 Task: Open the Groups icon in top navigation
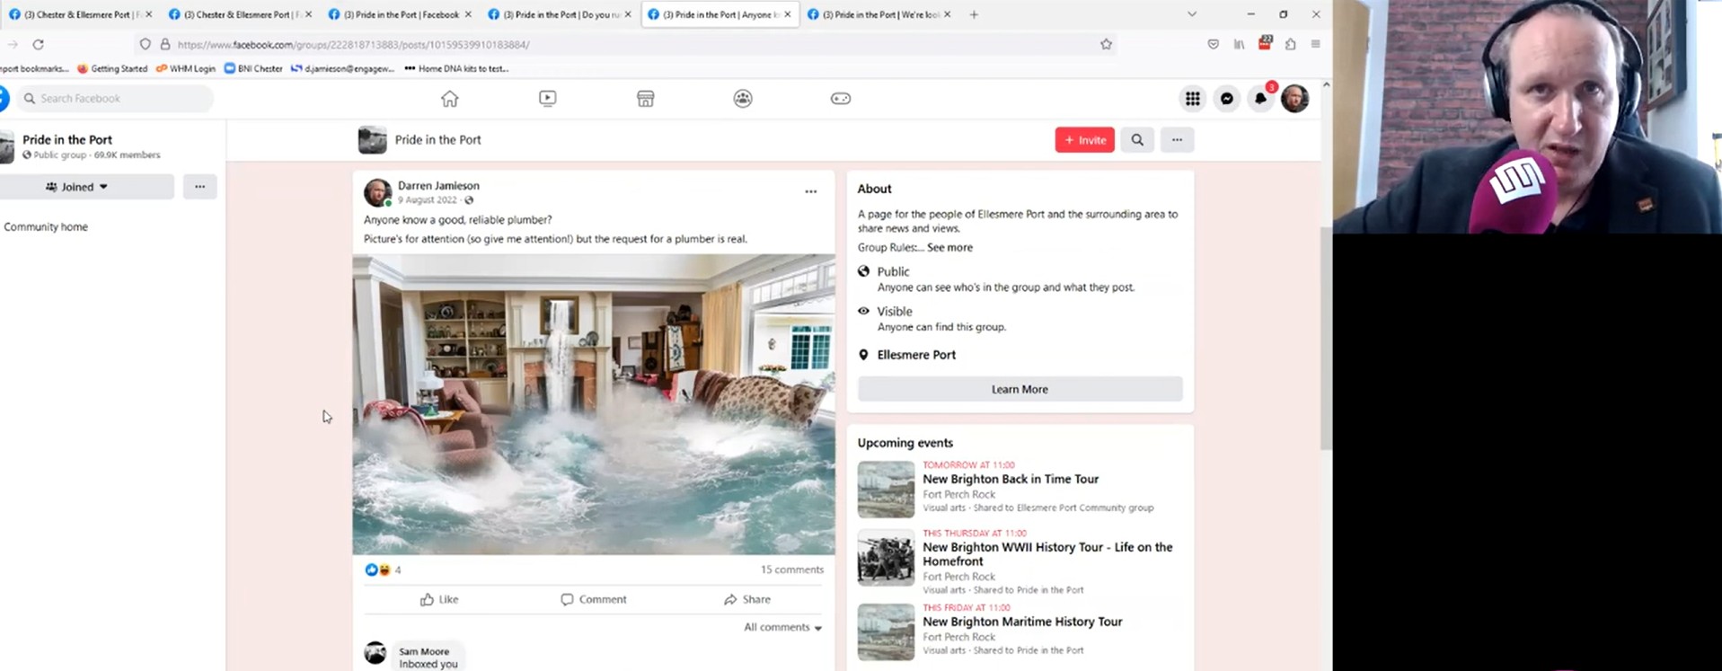click(743, 99)
